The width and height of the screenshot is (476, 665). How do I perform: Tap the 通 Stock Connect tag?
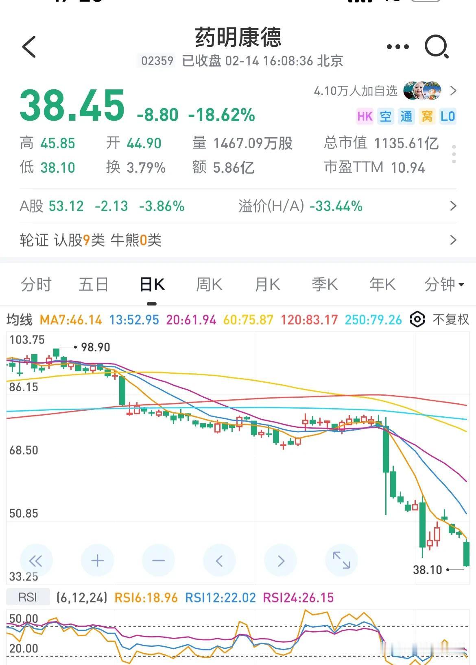(x=406, y=117)
